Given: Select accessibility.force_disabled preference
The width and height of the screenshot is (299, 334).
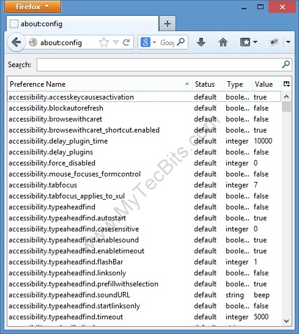Looking at the screenshot, I should [144, 163].
